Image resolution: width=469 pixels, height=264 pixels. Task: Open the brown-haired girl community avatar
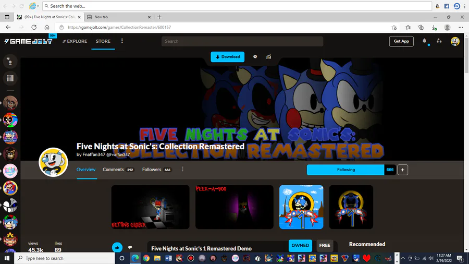[10, 103]
